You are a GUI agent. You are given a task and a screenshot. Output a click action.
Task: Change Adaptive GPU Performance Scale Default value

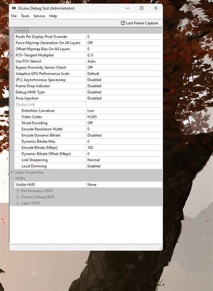(124, 73)
